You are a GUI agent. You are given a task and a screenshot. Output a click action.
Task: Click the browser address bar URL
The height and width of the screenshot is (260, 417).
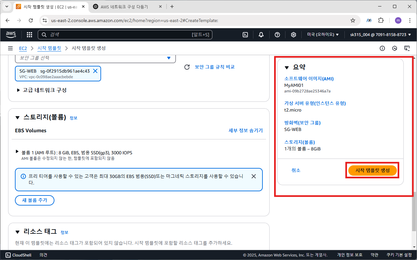134,20
